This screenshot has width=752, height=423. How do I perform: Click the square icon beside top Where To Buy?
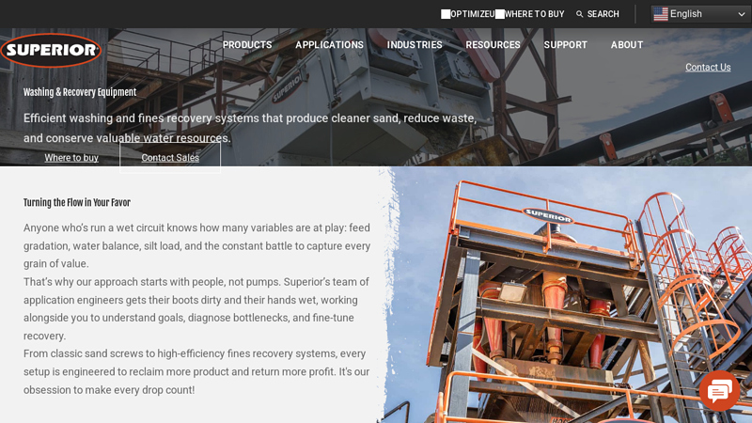tap(500, 14)
